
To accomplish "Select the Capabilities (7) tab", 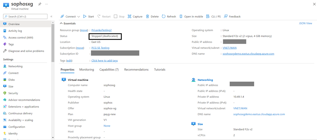I will click(109, 70).
